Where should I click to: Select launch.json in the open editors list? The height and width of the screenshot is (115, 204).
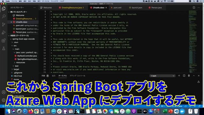pyautogui.click(x=25, y=29)
